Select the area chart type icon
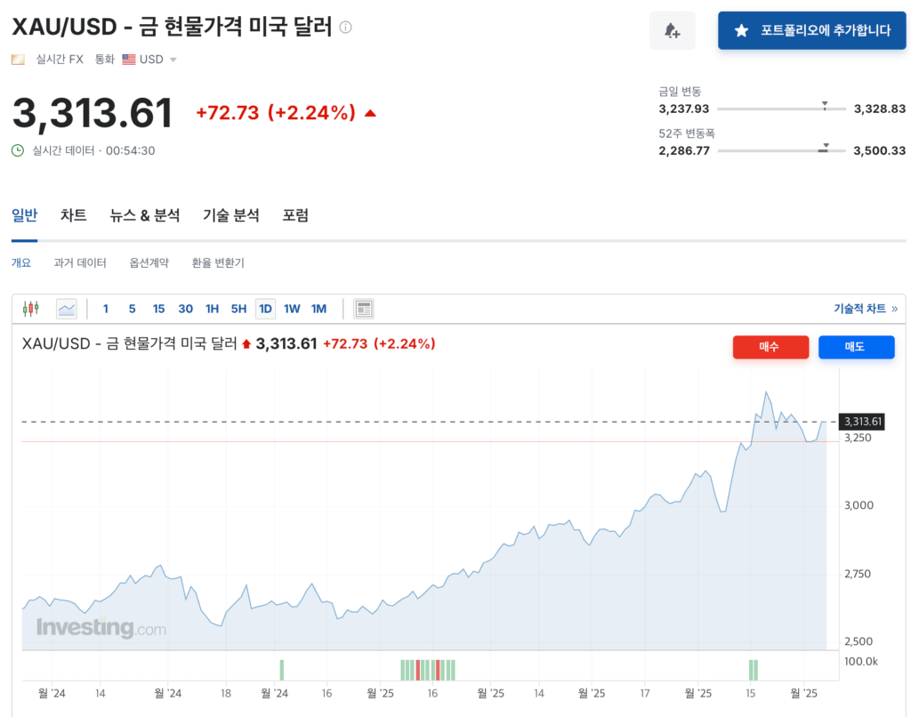 [x=66, y=309]
